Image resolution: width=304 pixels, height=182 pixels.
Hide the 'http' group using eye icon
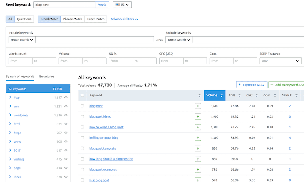coord(66,98)
